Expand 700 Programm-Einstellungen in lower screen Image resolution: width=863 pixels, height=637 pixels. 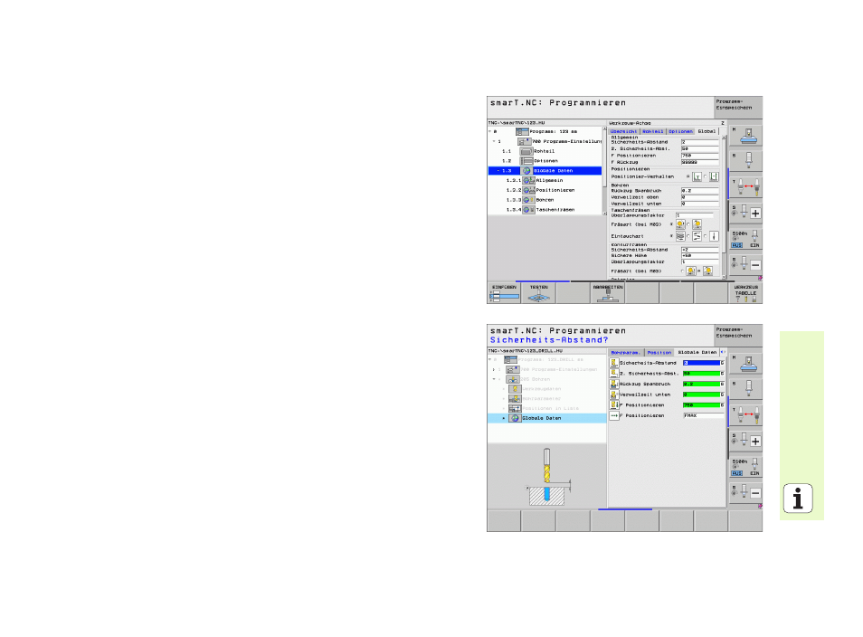tap(494, 369)
